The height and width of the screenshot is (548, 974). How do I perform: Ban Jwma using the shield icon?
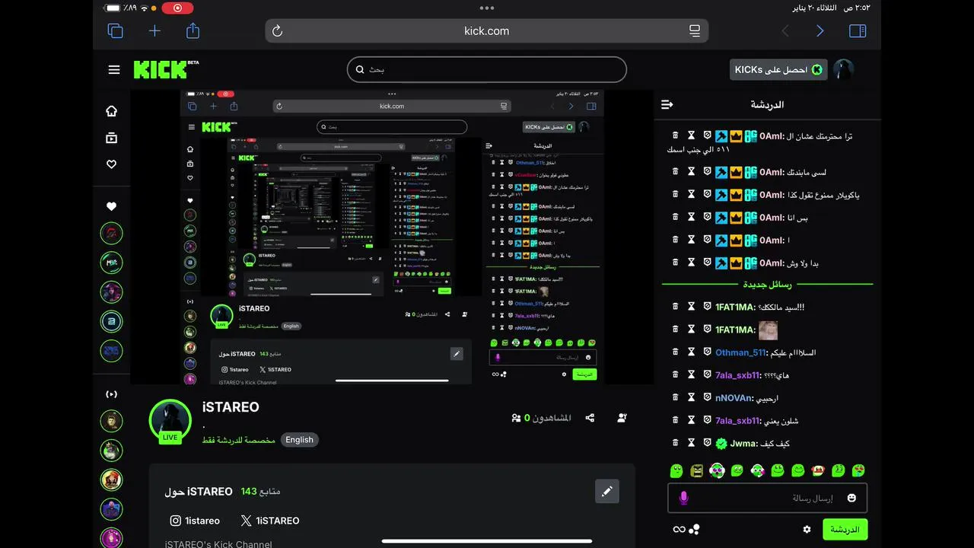click(x=707, y=443)
